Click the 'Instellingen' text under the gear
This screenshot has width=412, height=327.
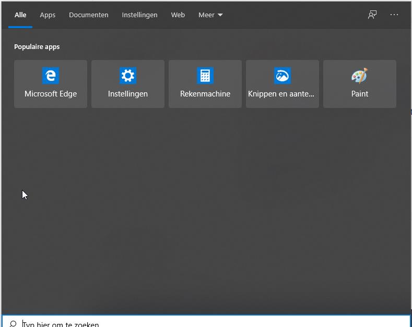click(x=128, y=94)
